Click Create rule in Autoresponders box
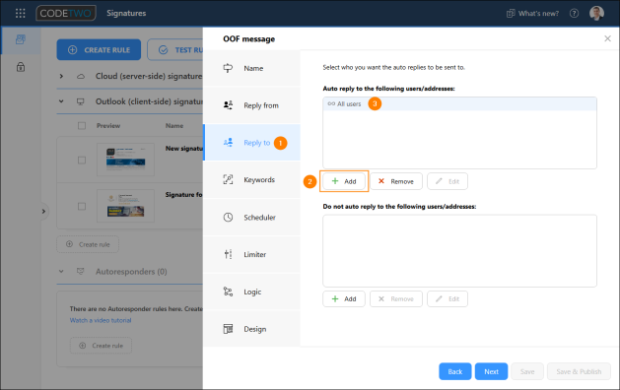This screenshot has height=390, width=620. pyautogui.click(x=101, y=346)
